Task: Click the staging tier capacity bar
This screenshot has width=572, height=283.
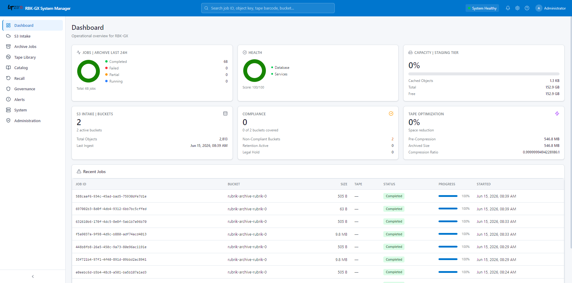Action: [x=484, y=74]
